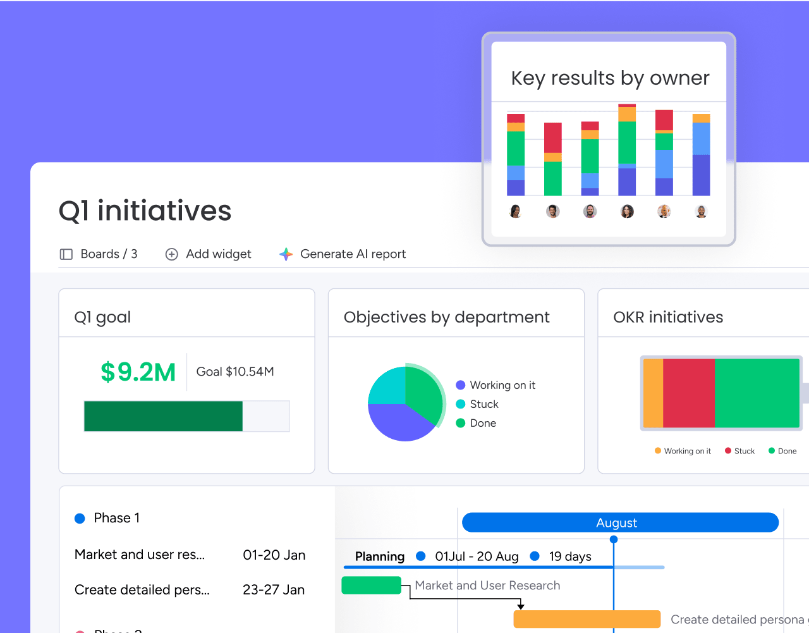This screenshot has height=633, width=809.
Task: Click 01Jul - 20 Aug date range
Action: click(477, 556)
